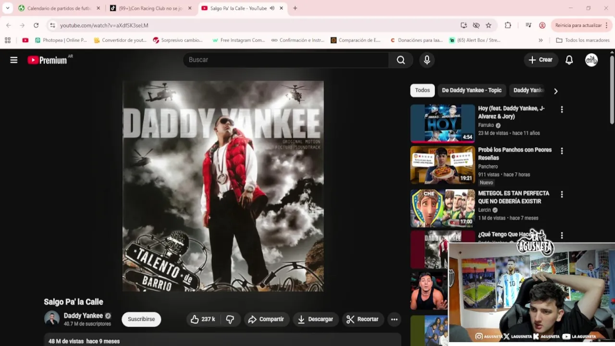Viewport: 615px width, 346px height.
Task: Open the media control icon in the address bar
Action: click(529, 25)
